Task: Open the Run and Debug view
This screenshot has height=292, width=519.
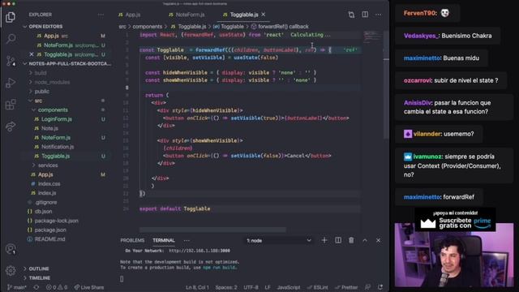Action: (11, 83)
